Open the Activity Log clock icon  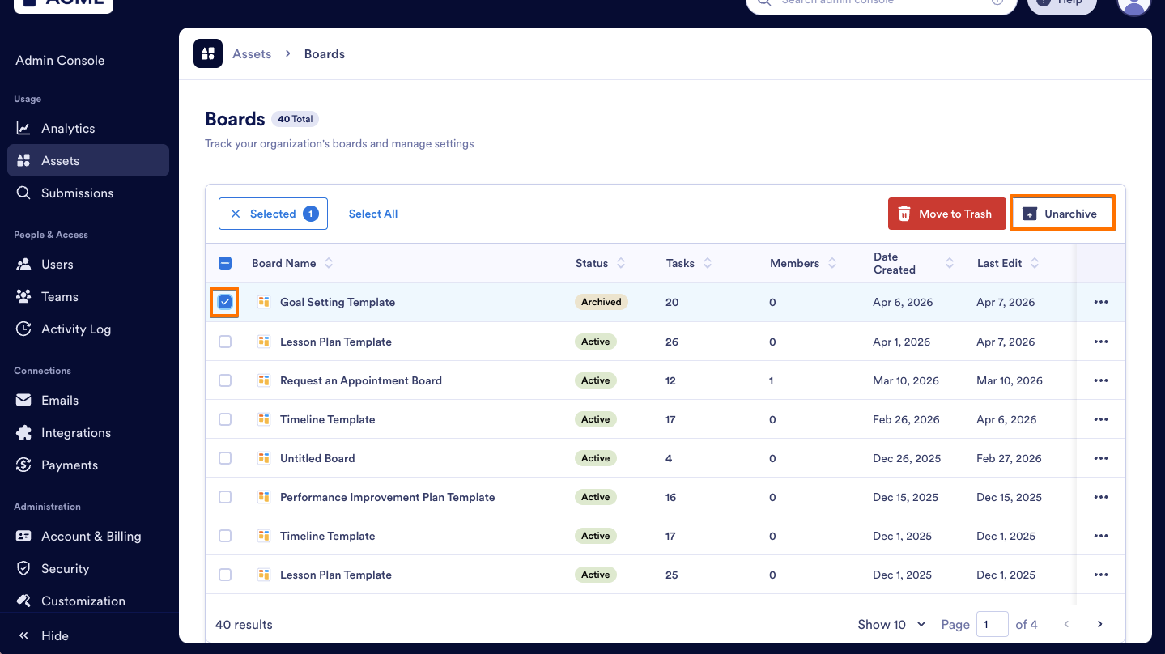pos(23,329)
